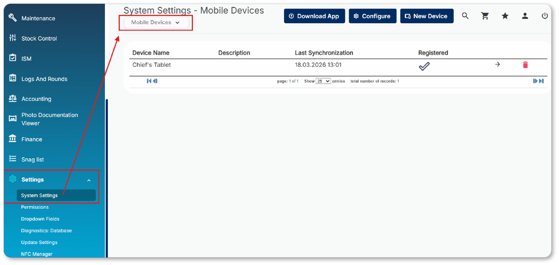Click the Registered checkmark for Chief's Tablet

[x=424, y=66]
